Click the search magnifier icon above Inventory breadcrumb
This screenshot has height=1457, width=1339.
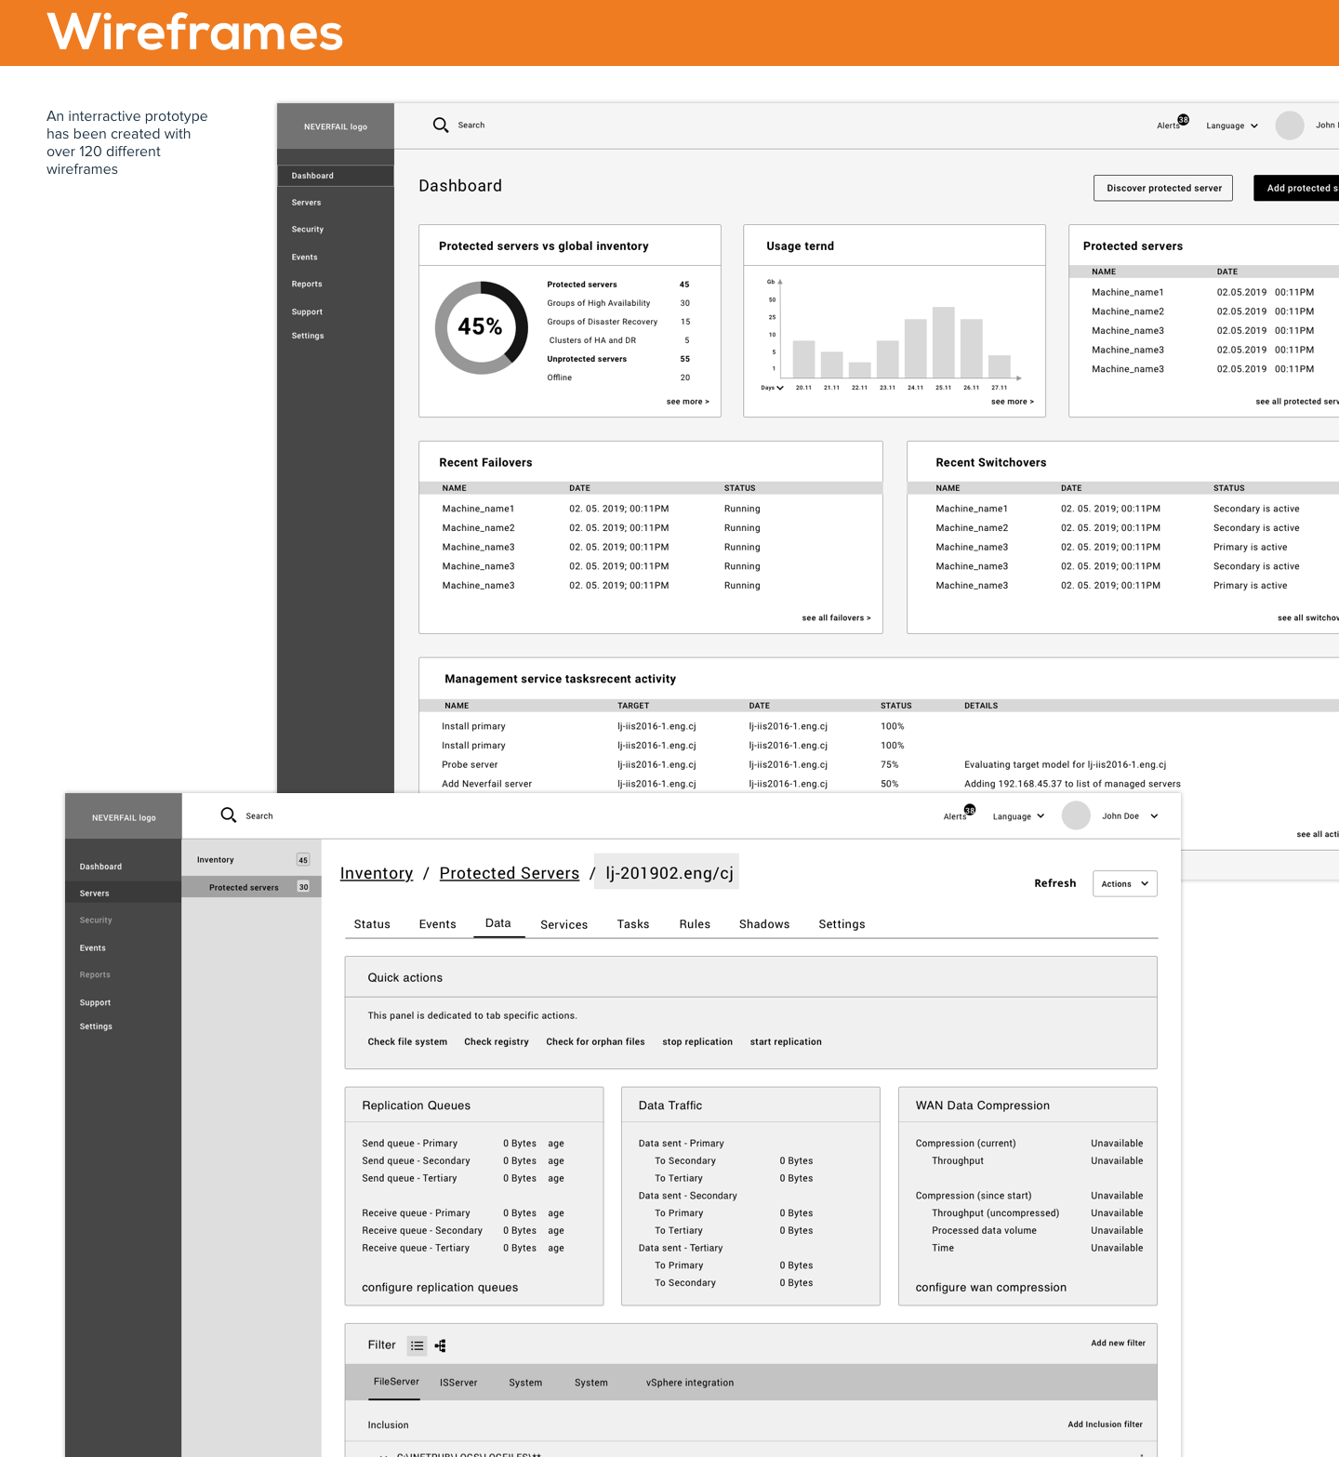click(229, 815)
